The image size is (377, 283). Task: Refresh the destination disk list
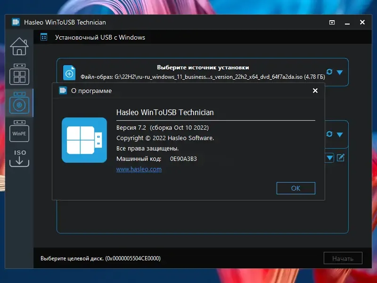[x=329, y=134]
